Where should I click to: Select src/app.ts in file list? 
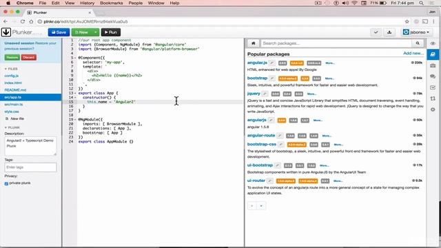click(x=30, y=97)
